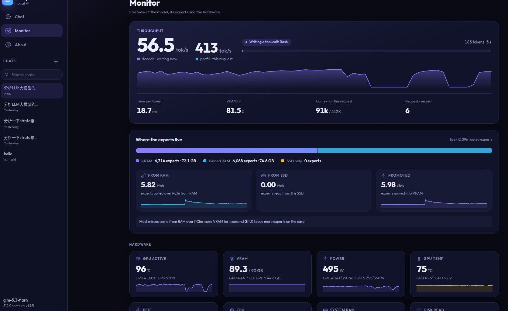Click the purple VRAM legend swatch

137,161
